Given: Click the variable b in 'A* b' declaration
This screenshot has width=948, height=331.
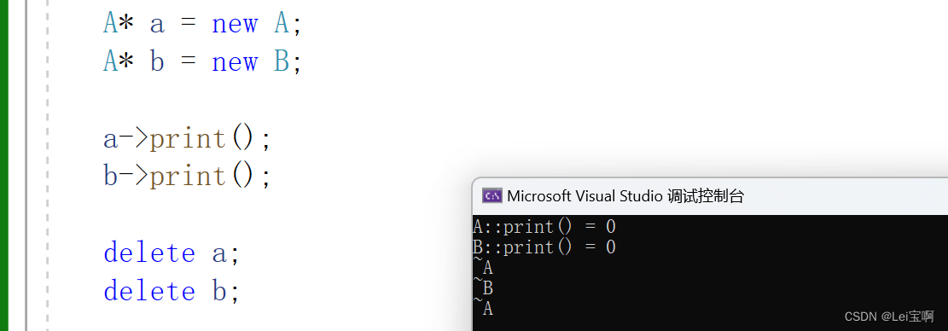Looking at the screenshot, I should click(x=157, y=62).
